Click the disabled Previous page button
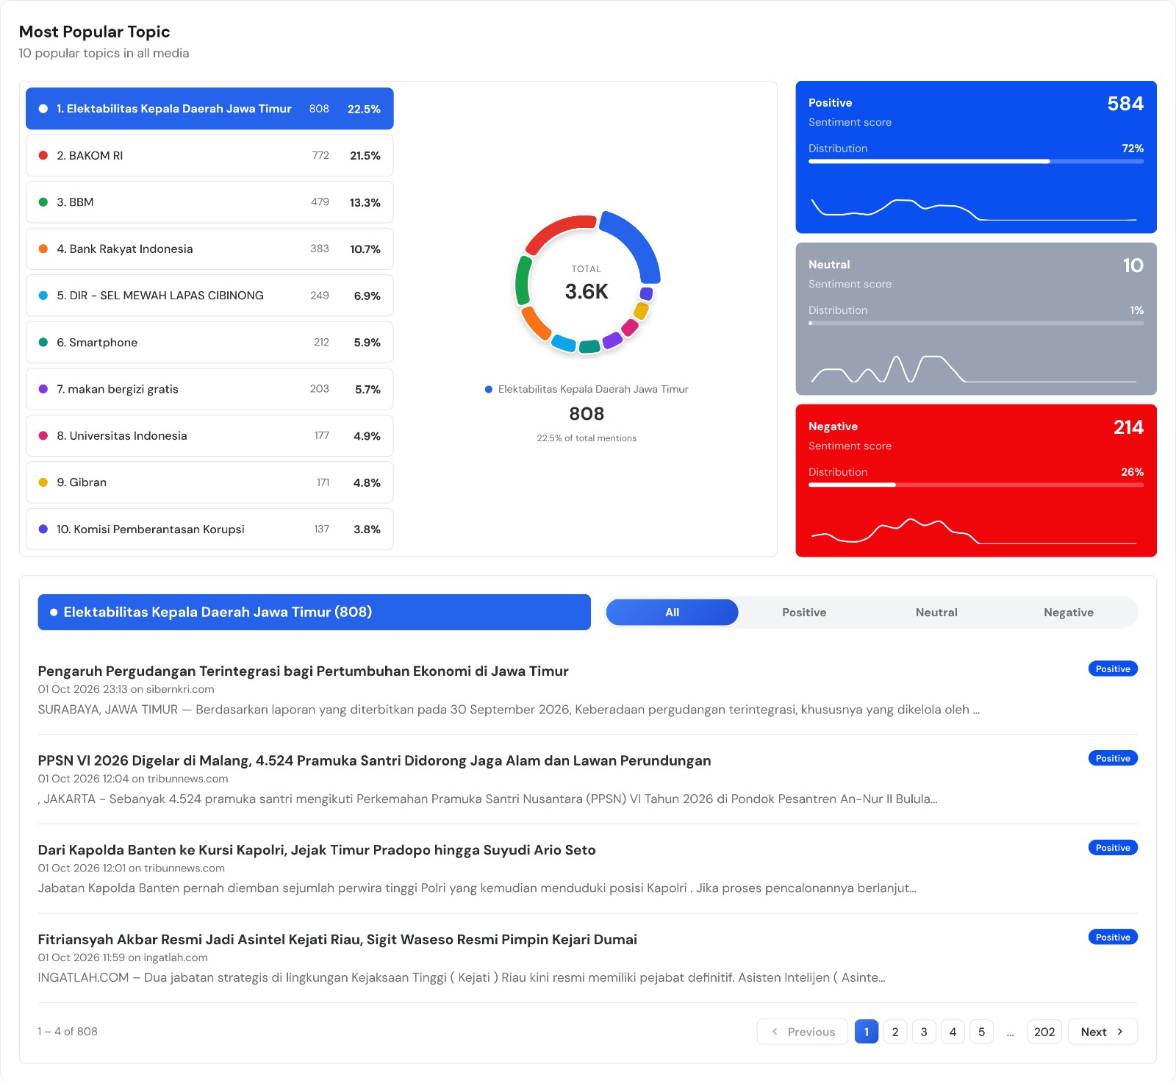1176x1081 pixels. click(x=803, y=1032)
